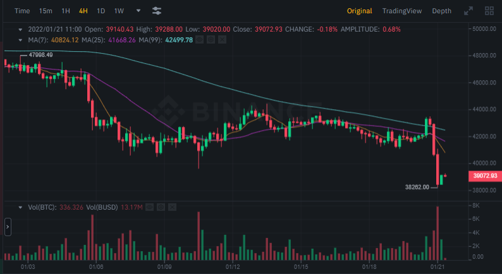Remove the MA indicator
This screenshot has height=274, width=502.
223,40
